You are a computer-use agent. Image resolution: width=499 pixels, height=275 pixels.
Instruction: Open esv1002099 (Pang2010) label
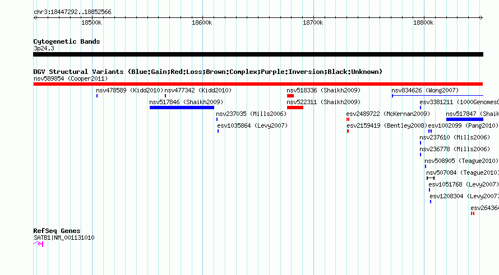(x=463, y=125)
